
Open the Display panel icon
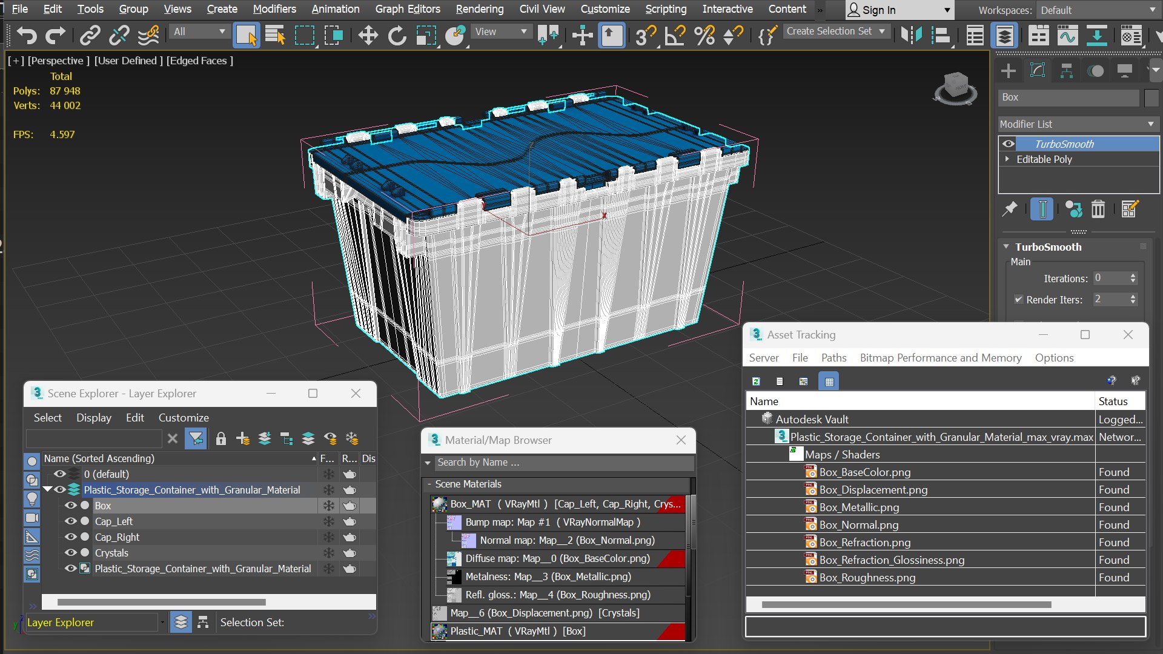tap(1125, 71)
